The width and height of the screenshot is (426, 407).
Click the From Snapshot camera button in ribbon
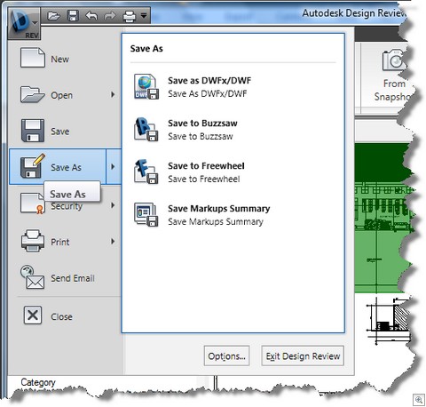coord(392,76)
